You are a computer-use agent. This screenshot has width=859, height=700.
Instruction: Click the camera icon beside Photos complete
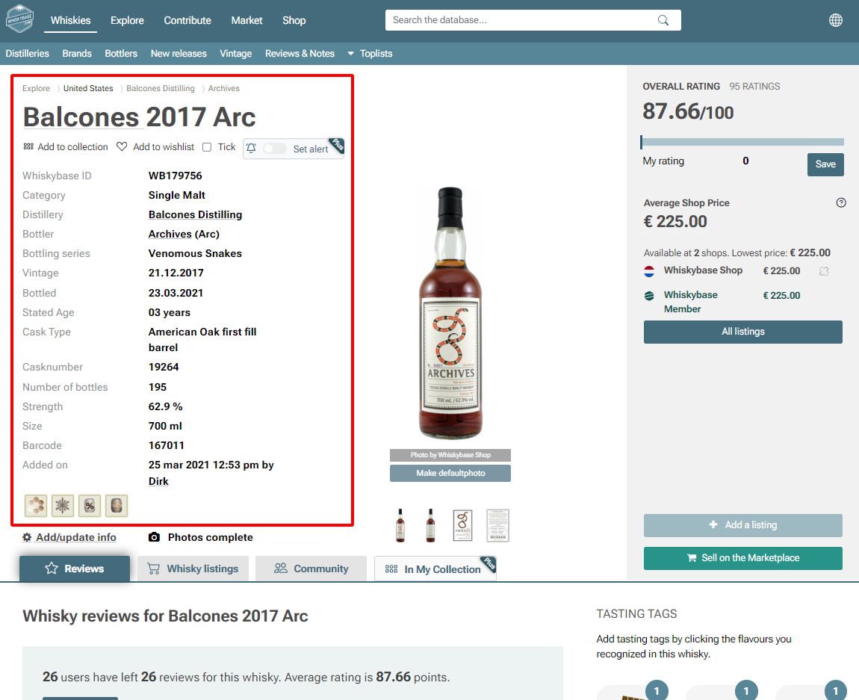point(154,537)
